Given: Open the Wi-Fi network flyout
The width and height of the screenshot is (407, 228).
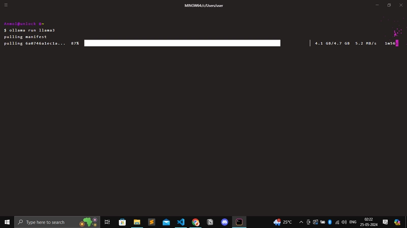Looking at the screenshot, I should pos(337,222).
